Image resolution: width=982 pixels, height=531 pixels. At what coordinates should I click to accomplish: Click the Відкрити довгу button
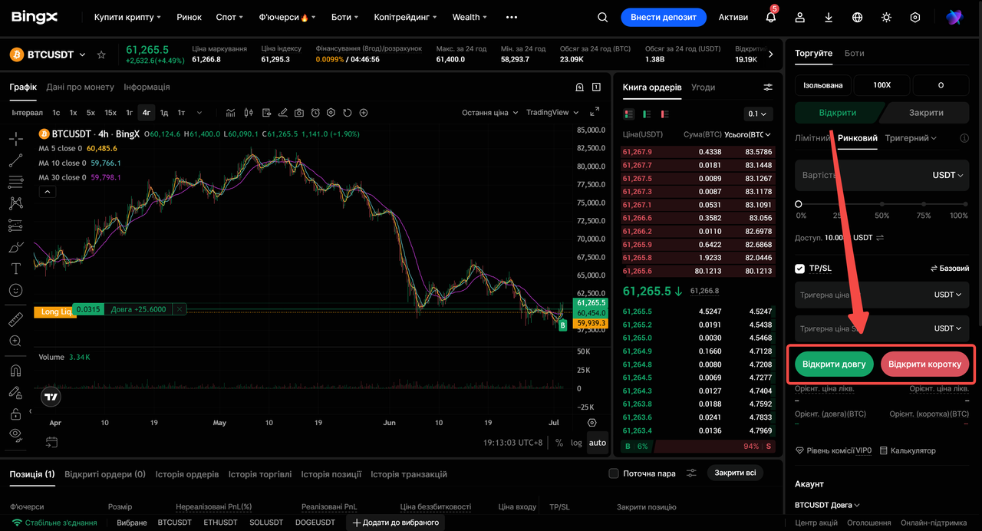pyautogui.click(x=834, y=364)
